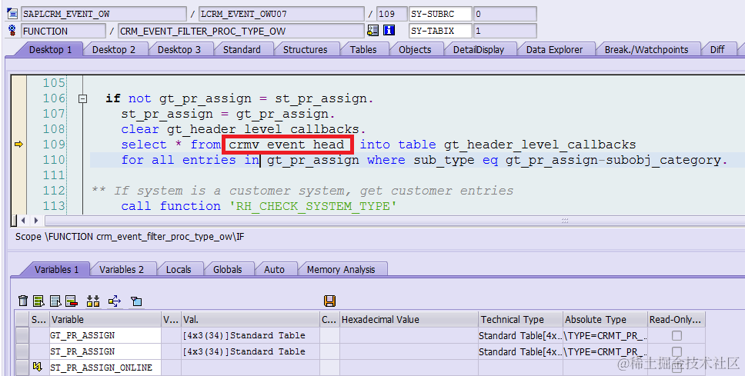The width and height of the screenshot is (745, 376).
Task: Click the Hexadecimal Value column header
Action: click(408, 320)
